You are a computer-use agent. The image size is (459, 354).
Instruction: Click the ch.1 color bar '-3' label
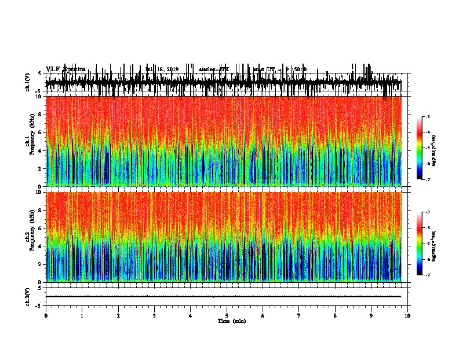[x=428, y=116]
